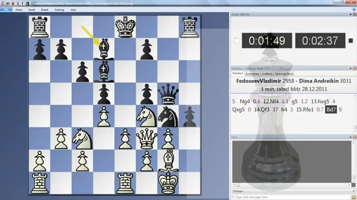Focus the chat message input field
Image resolution: width=357 pixels, height=200 pixels.
(x=292, y=197)
